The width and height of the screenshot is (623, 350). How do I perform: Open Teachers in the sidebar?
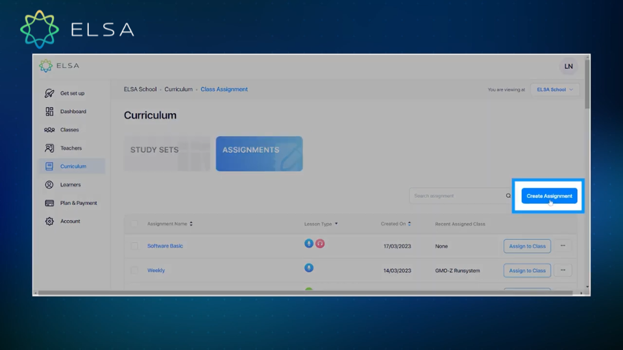[x=72, y=148]
